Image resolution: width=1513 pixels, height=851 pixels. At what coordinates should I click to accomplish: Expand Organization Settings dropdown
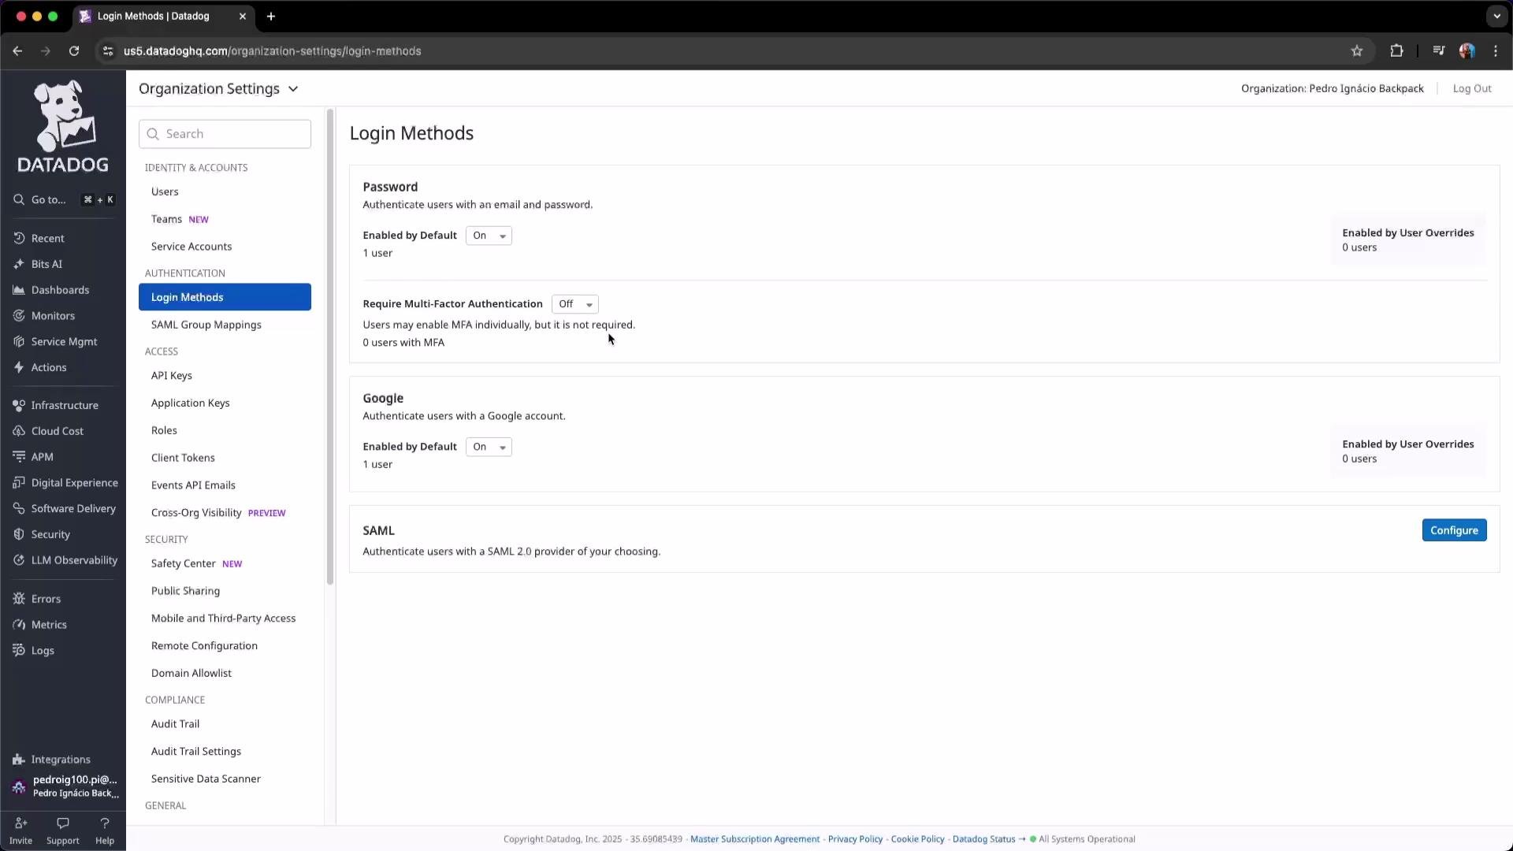click(x=219, y=89)
